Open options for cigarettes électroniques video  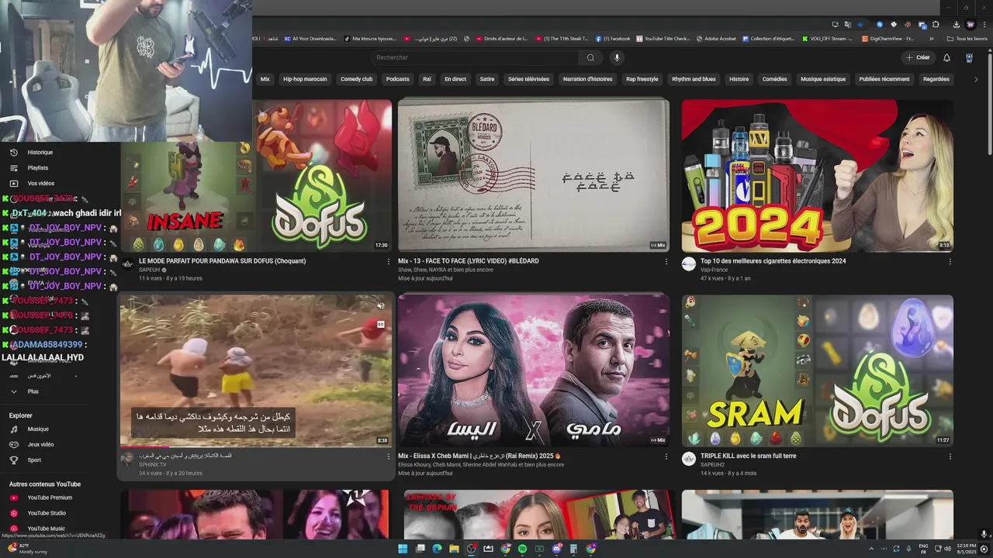(950, 261)
